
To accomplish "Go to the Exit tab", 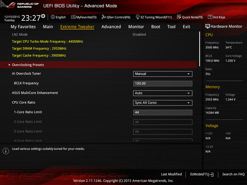I will (186, 27).
